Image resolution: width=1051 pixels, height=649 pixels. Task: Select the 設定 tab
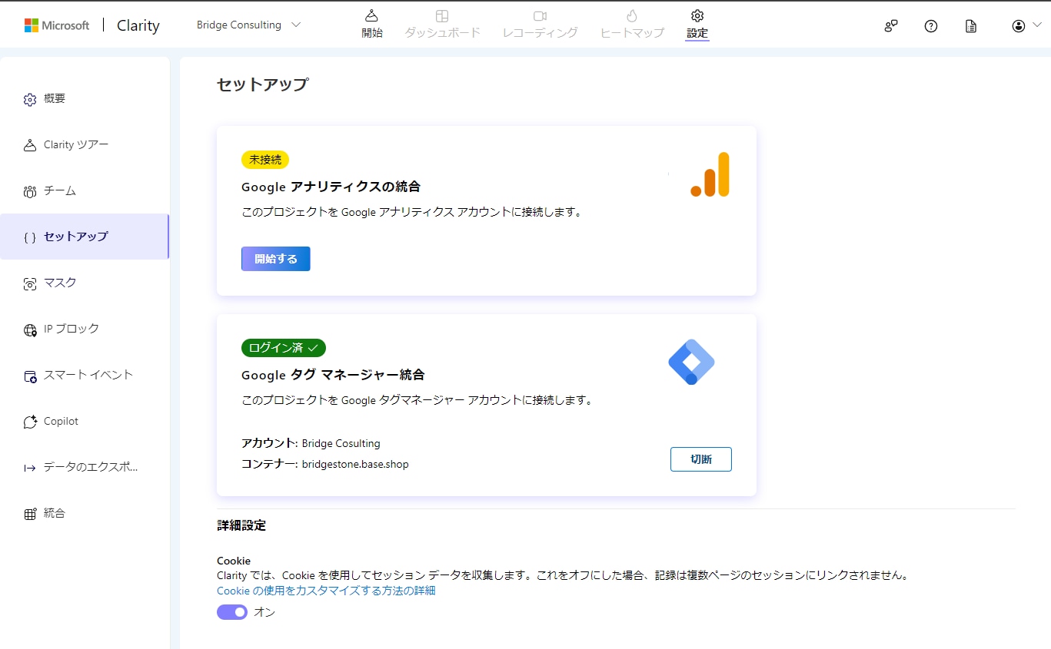697,25
